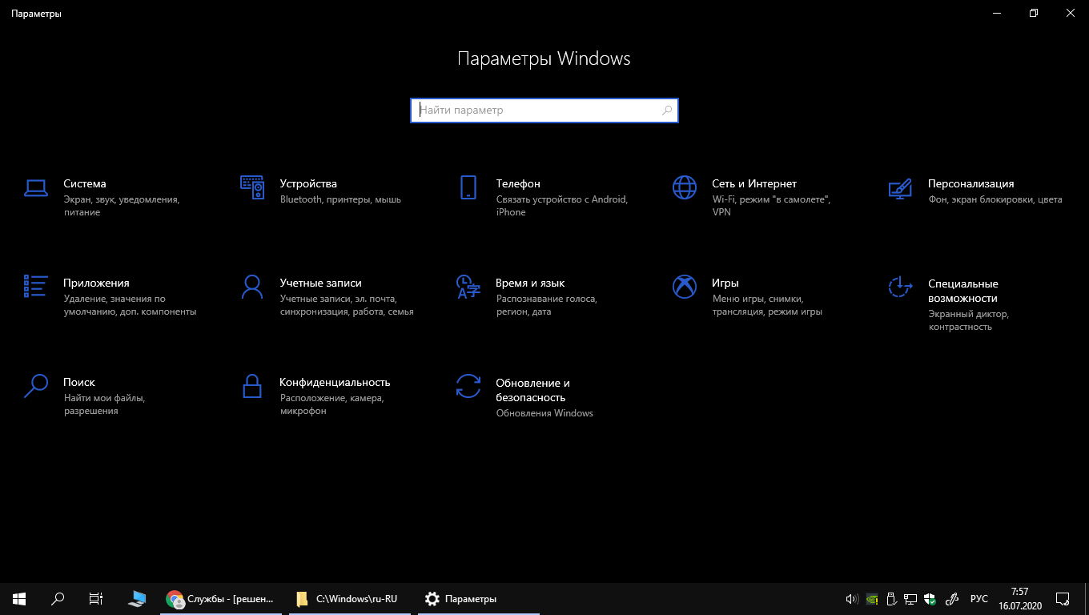The image size is (1089, 615).
Task: Switch to Службы Chrome taskbar window
Action: pos(221,598)
